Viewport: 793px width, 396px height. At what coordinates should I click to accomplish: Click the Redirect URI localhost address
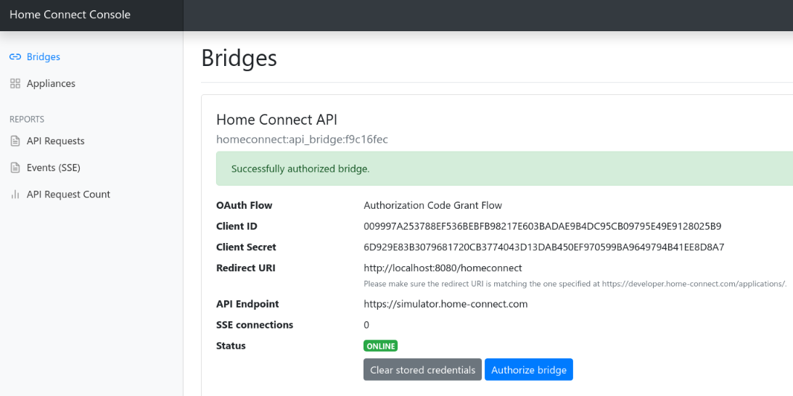pyautogui.click(x=443, y=268)
